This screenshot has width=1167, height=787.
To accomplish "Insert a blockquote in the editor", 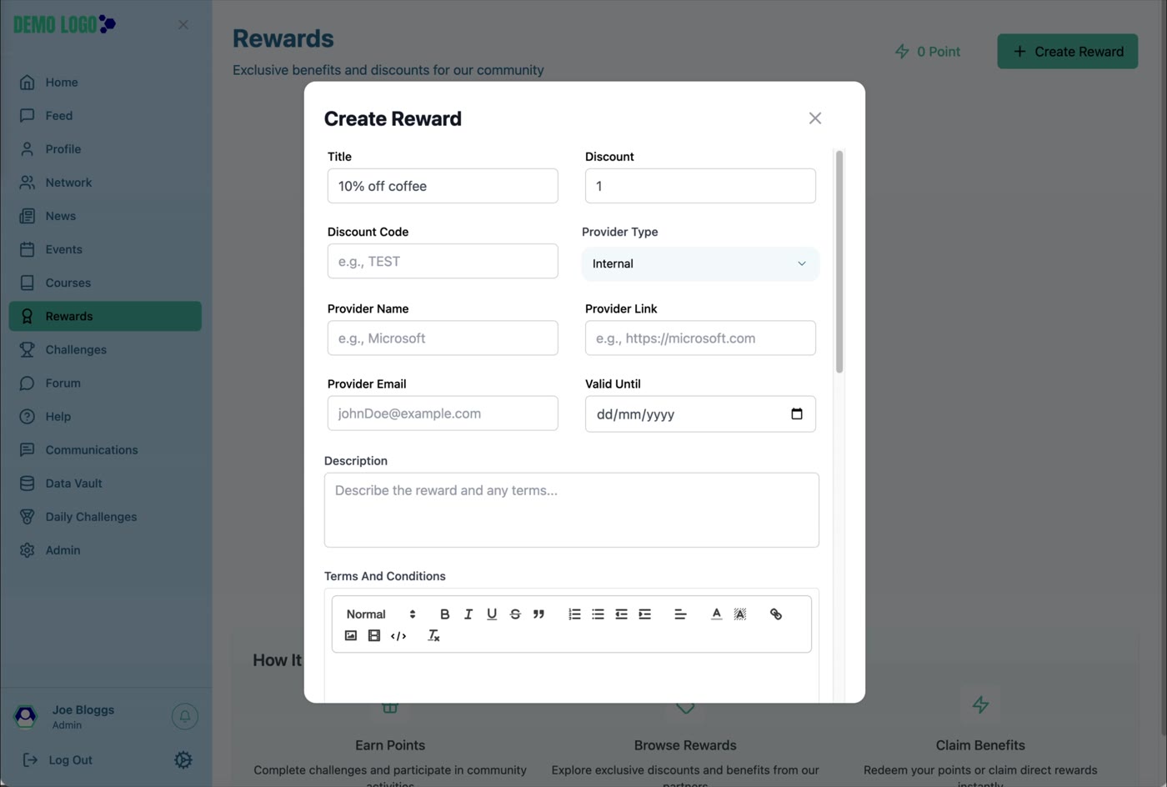I will point(538,614).
